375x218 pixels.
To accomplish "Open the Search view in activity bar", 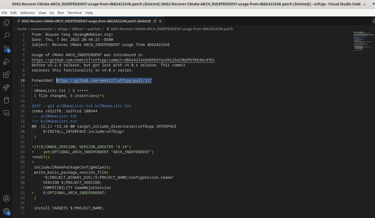I will tap(6, 35).
